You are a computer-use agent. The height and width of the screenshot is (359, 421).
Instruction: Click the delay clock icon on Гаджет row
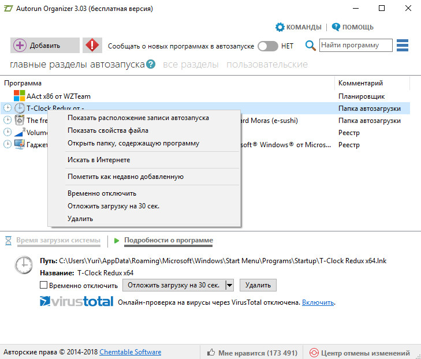coord(8,144)
